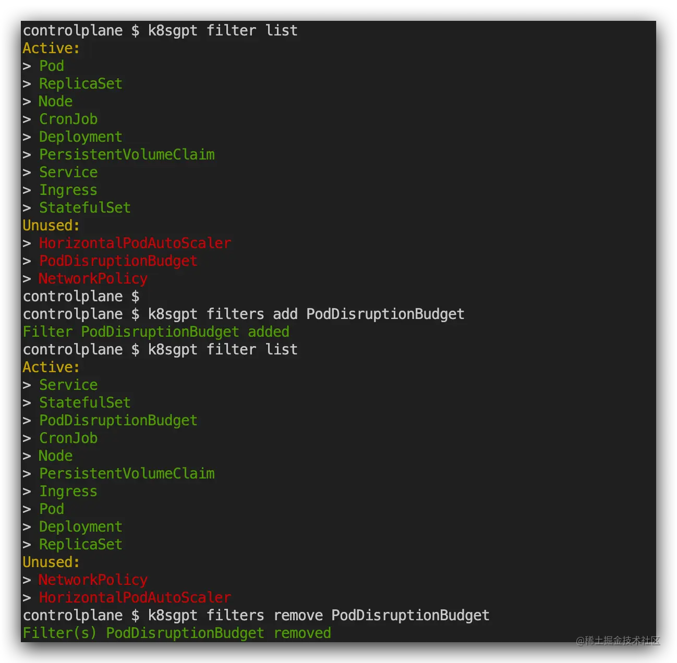This screenshot has width=677, height=663.
Task: Click the second 'k8sgpt filter list' command
Action: (223, 350)
